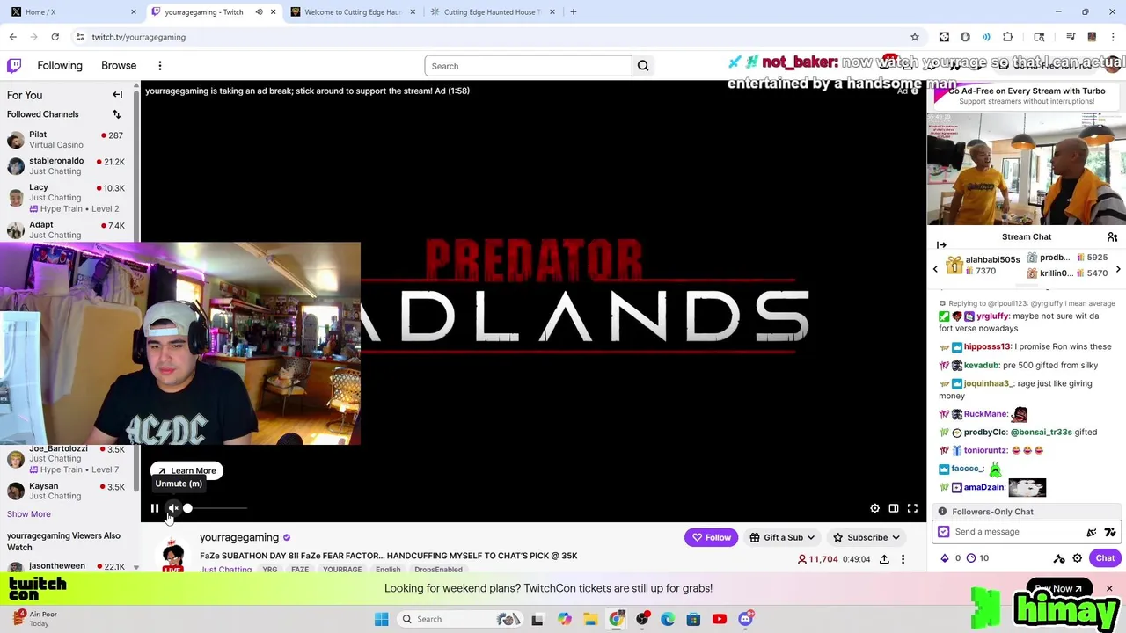The image size is (1126, 633).
Task: Open the three-dot navigation menu
Action: tap(160, 66)
